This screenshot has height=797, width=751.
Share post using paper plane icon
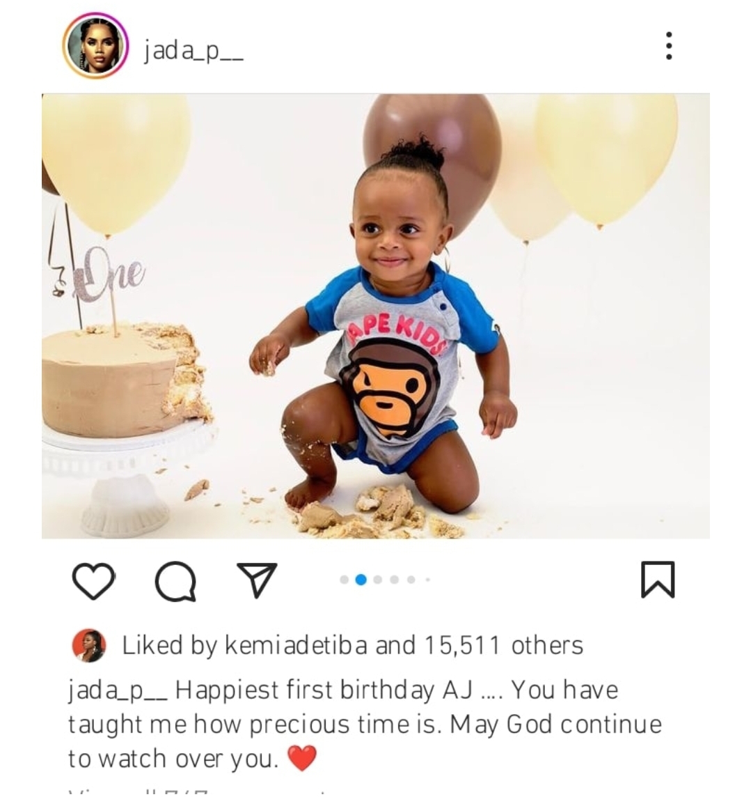pyautogui.click(x=258, y=580)
